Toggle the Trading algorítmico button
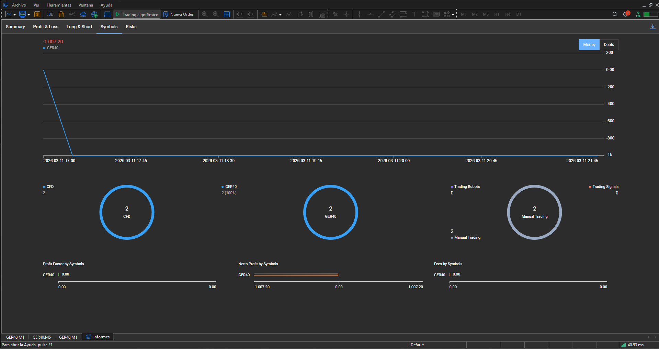This screenshot has width=659, height=349. pos(137,14)
